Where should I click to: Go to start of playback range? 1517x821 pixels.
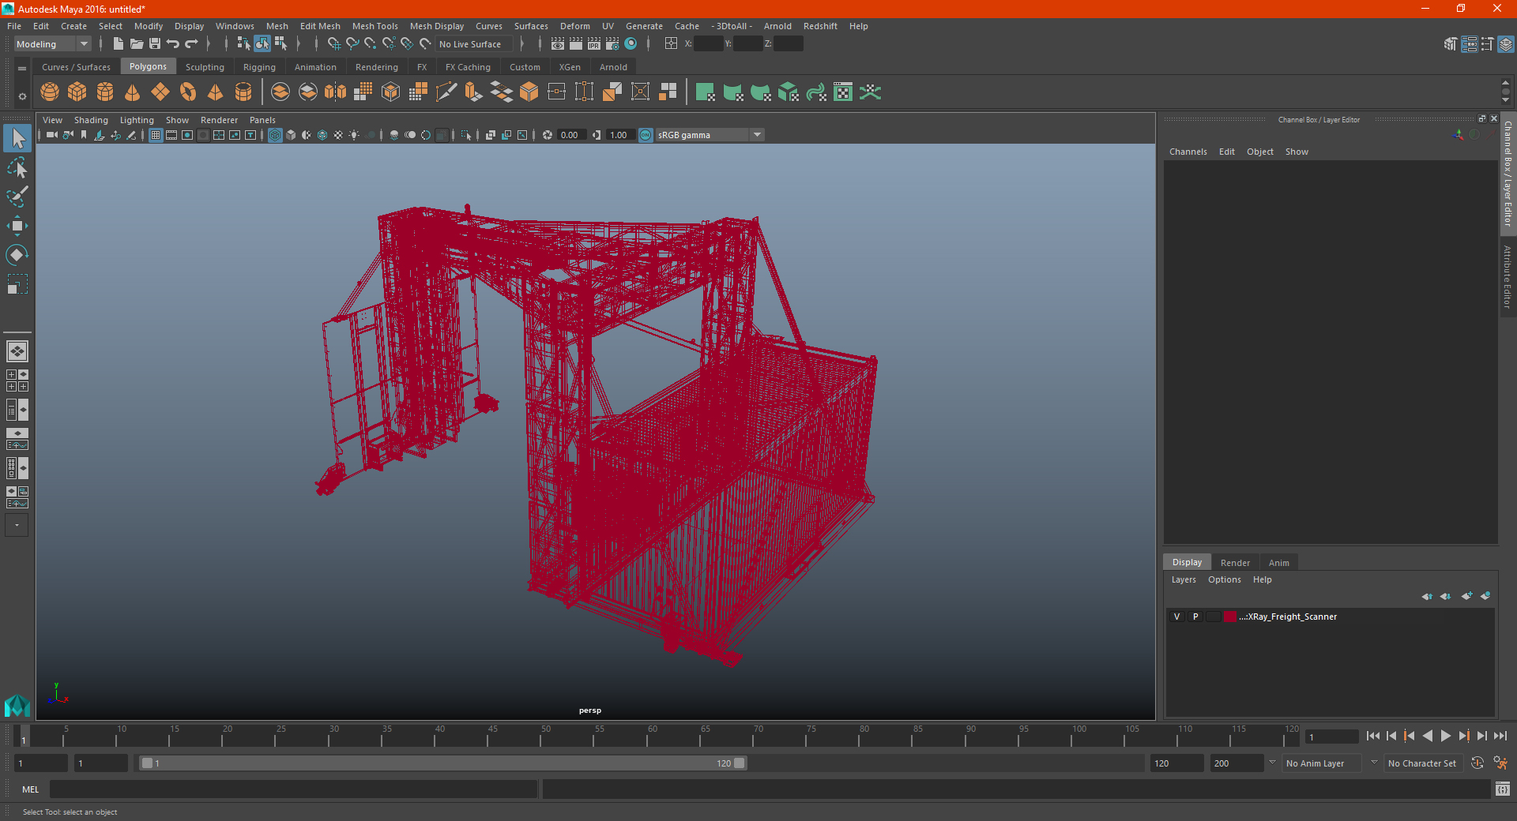[1373, 736]
